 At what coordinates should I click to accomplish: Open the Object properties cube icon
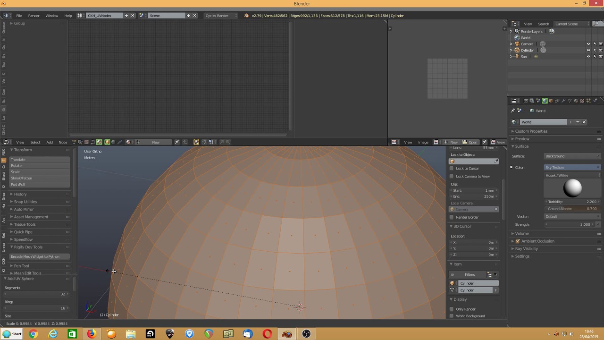[x=551, y=101]
